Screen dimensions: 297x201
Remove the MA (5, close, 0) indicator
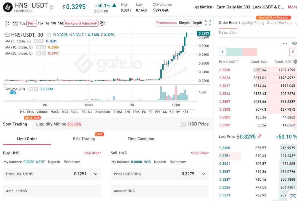[41, 41]
